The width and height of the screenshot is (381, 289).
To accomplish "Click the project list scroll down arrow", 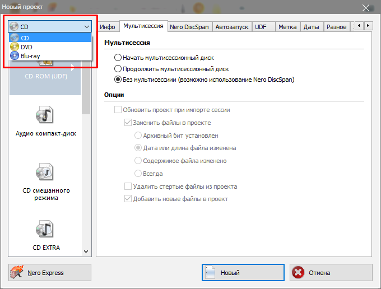I will click(86, 251).
